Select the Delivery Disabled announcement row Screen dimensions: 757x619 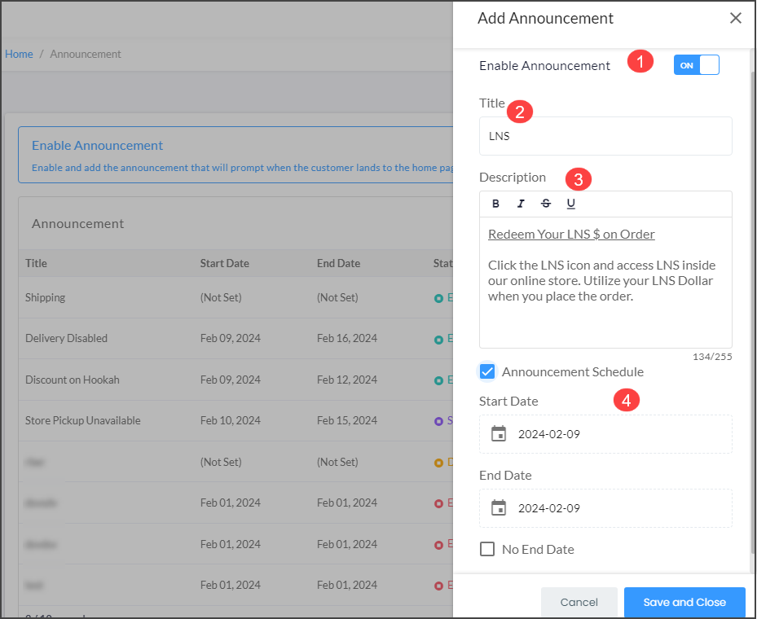[x=236, y=338]
